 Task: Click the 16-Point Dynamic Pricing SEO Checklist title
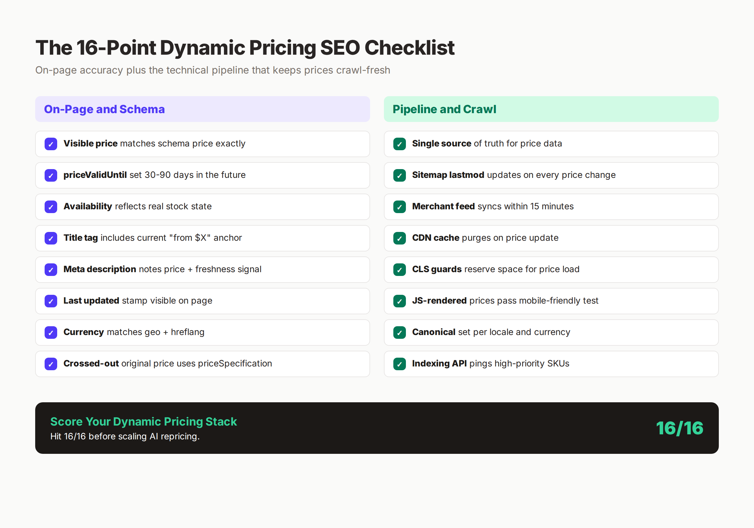pos(245,48)
